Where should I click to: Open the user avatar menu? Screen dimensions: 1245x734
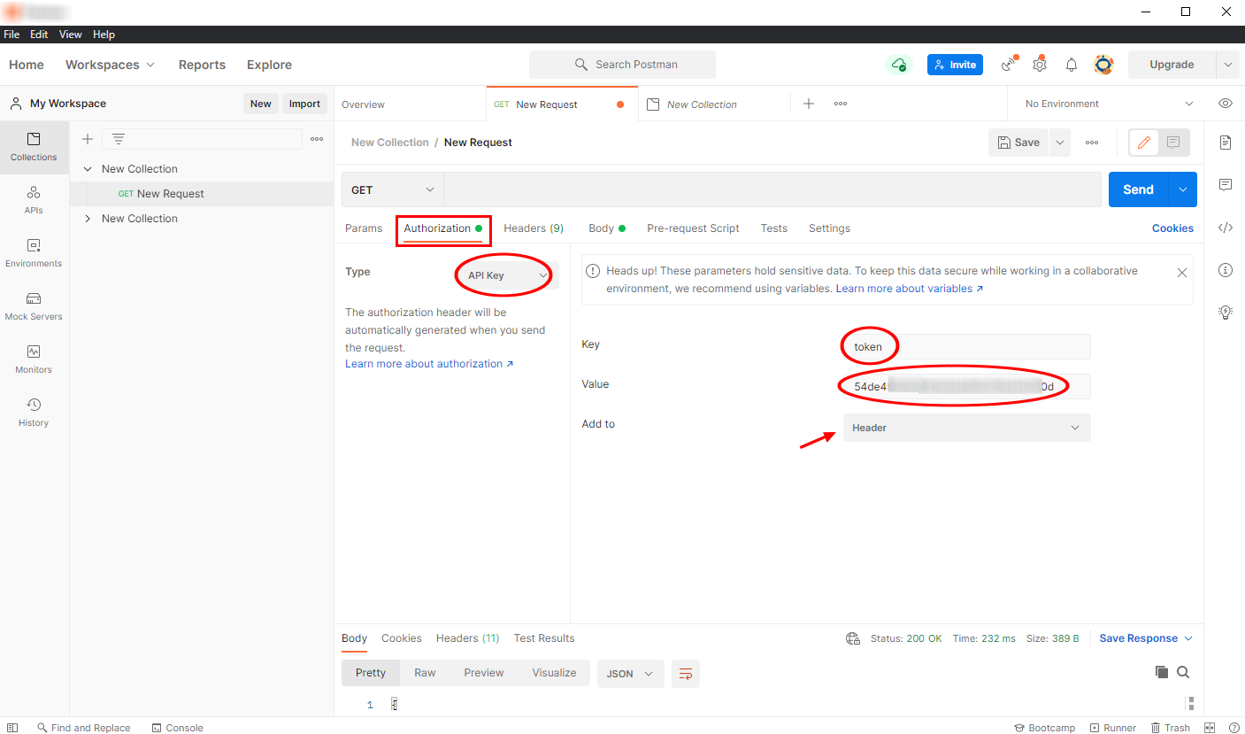tap(1103, 65)
